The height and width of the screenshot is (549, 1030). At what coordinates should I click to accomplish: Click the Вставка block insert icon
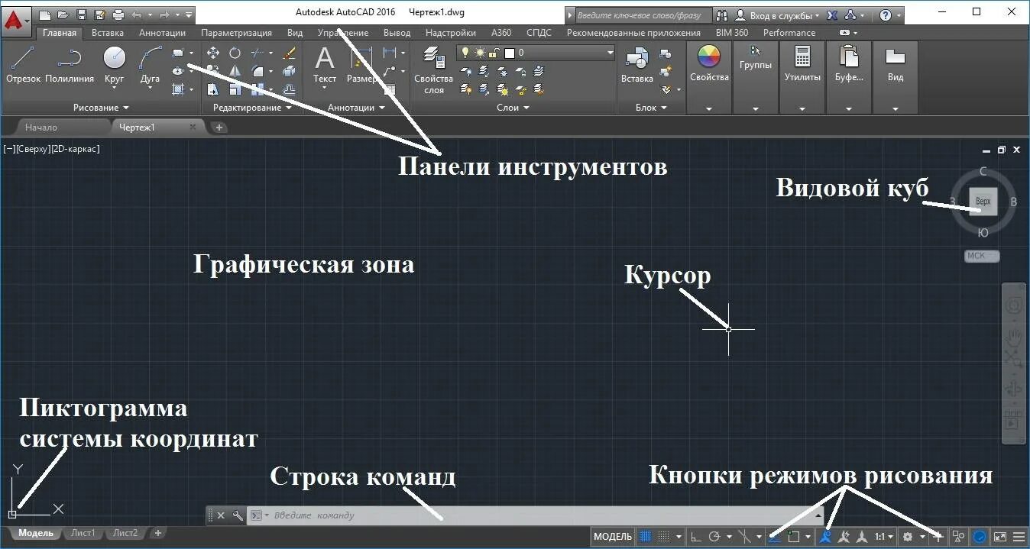pyautogui.click(x=636, y=66)
